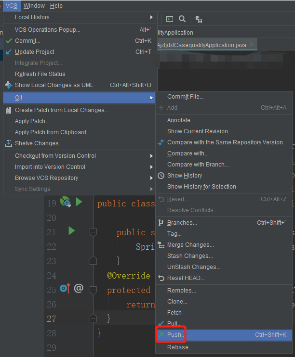Viewport: 295px width, 357px height.
Task: Click the run anything icon in the toolbar
Action: [169, 19]
